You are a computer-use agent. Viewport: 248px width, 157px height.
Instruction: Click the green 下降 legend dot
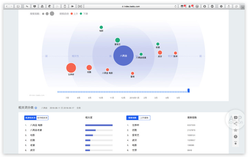tap(81, 14)
